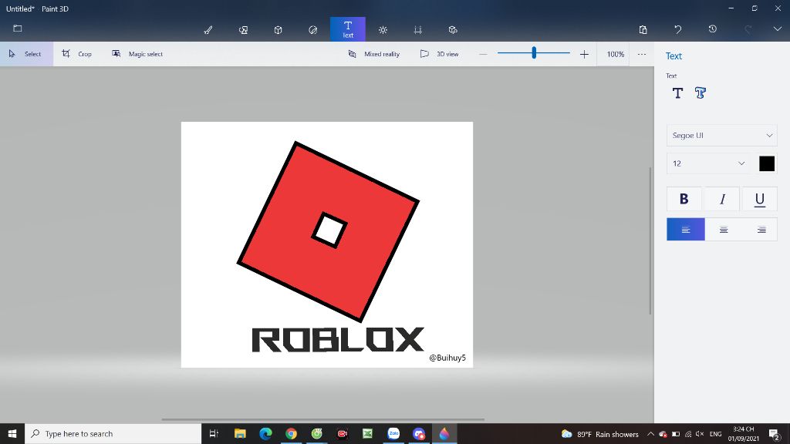Screen dimensions: 790x444
Task: Open the Canvas tool
Action: pos(417,30)
